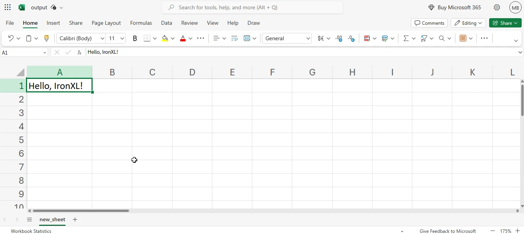Click the Merge cells icon
Screen dimensions: 524x234
tap(247, 38)
